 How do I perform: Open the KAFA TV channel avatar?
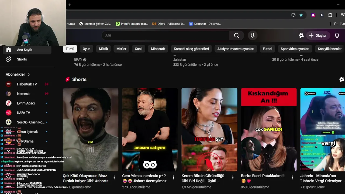(x=9, y=113)
